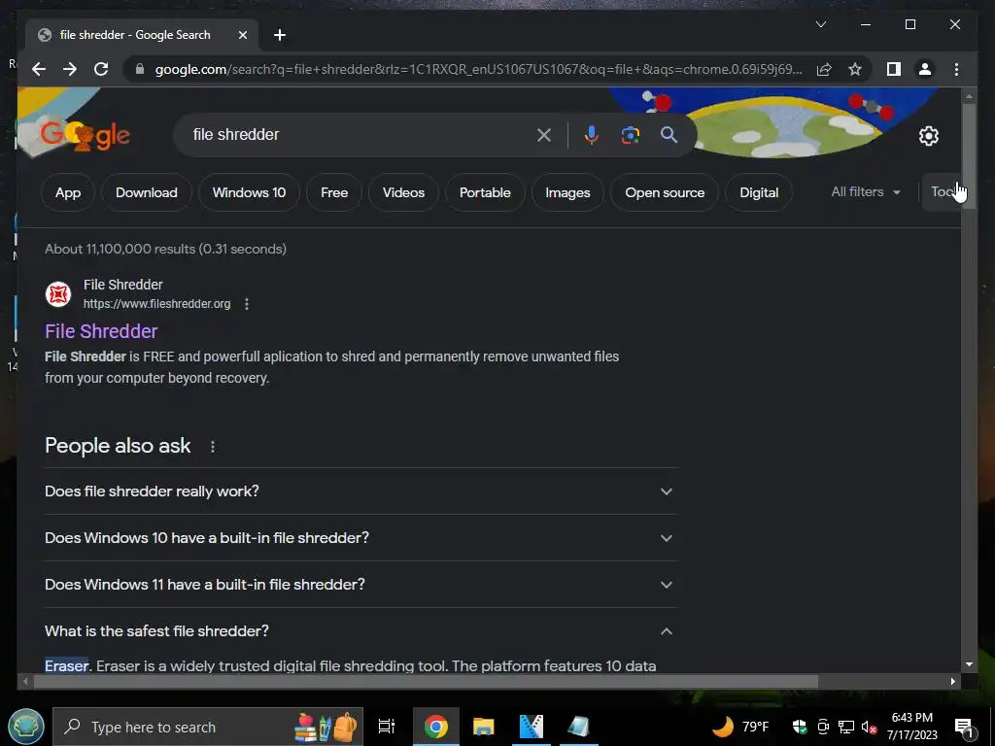
Task: Filter results by Free
Action: pyautogui.click(x=334, y=192)
